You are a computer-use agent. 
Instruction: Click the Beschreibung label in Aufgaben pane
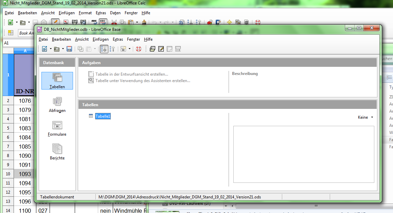[245, 74]
